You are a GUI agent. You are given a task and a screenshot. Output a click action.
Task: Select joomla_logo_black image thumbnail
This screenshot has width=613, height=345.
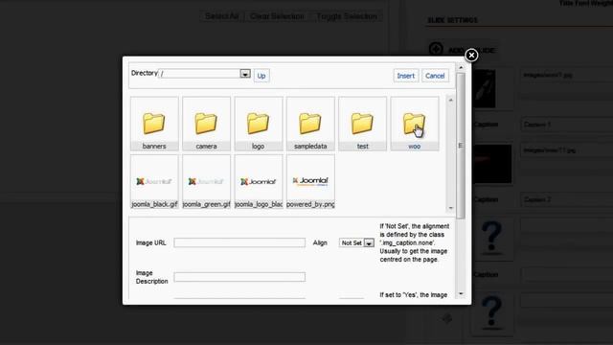click(258, 182)
